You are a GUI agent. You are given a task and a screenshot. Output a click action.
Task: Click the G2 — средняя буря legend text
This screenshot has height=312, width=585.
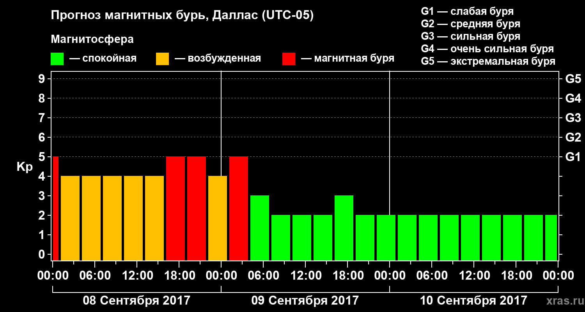(x=471, y=24)
